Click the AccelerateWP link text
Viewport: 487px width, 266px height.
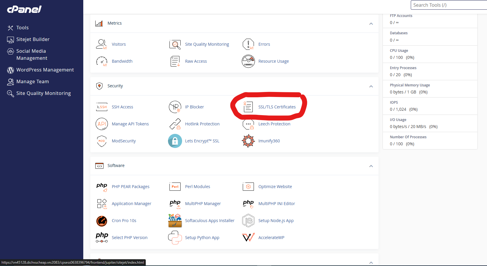(271, 238)
